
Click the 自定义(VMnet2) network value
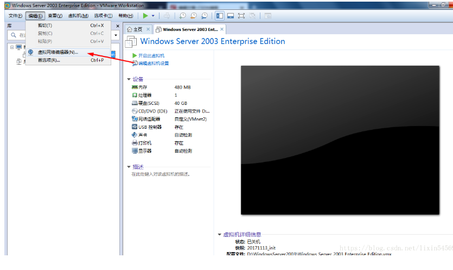pos(190,119)
